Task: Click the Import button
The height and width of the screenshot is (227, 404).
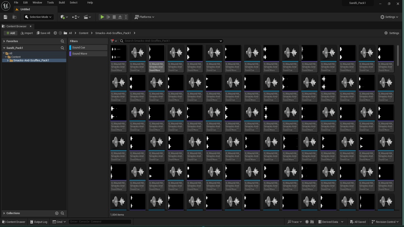Action: (27, 33)
